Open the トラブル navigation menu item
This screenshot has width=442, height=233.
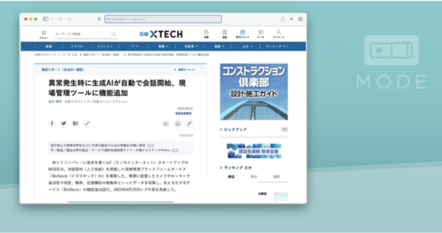point(77,46)
